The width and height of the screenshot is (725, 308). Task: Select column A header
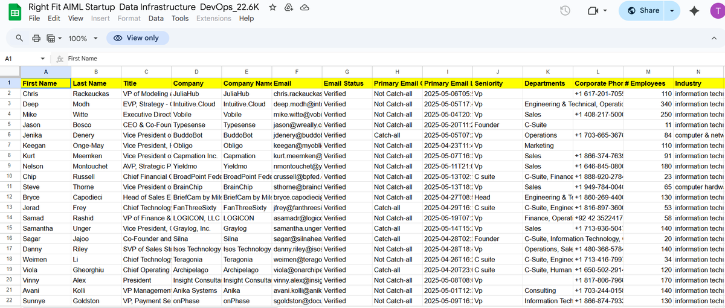click(x=45, y=72)
